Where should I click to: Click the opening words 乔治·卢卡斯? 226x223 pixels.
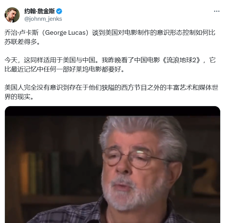point(22,33)
